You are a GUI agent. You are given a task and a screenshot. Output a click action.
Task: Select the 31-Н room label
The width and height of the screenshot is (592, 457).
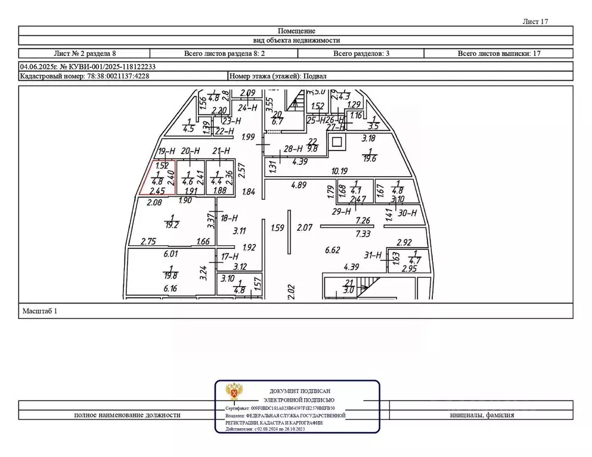point(373,255)
